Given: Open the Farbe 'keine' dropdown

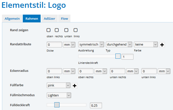Looking at the screenshot, I should [146, 44].
